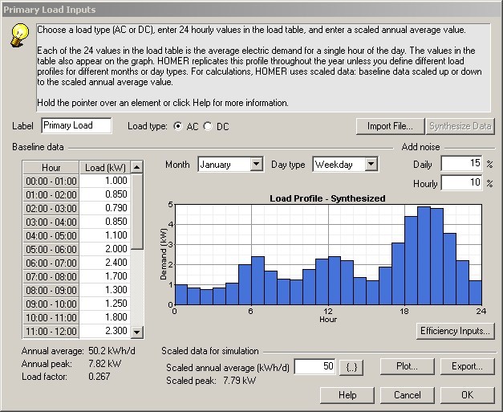Screen dimensions: 503x412
Task: Open the Day type dropdown showing Weekday
Action: point(345,165)
